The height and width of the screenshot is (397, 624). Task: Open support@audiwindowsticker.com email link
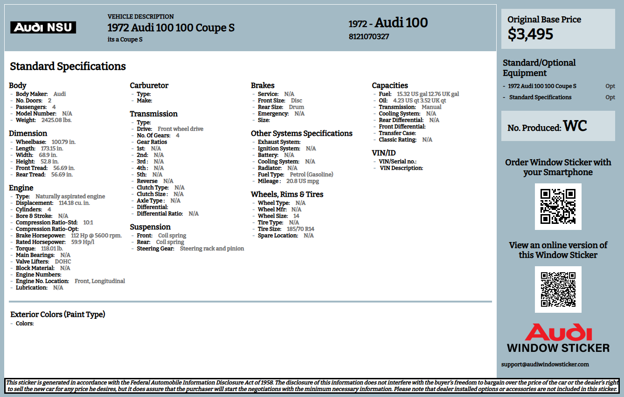tap(545, 364)
